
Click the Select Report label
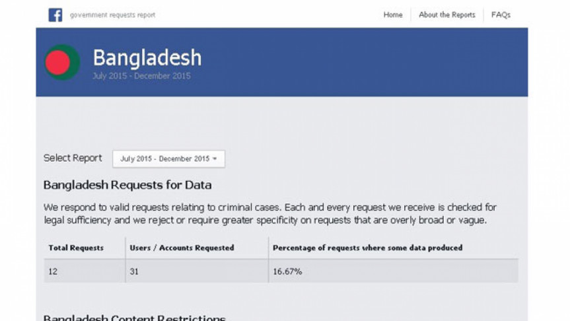pos(73,158)
